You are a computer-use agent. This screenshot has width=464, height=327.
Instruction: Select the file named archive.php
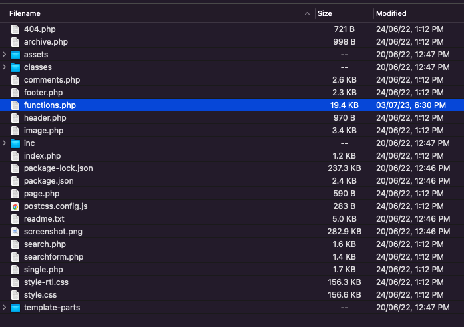(46, 42)
